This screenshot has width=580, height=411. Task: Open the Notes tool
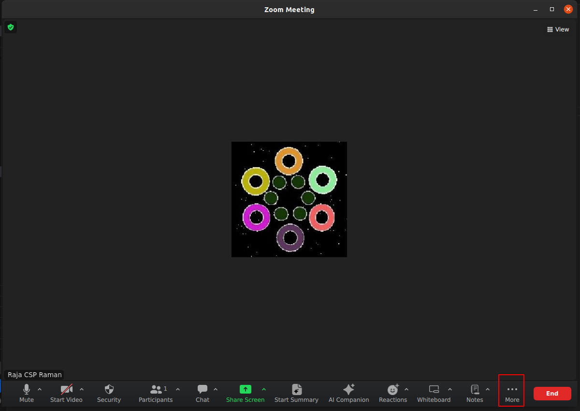coord(475,393)
